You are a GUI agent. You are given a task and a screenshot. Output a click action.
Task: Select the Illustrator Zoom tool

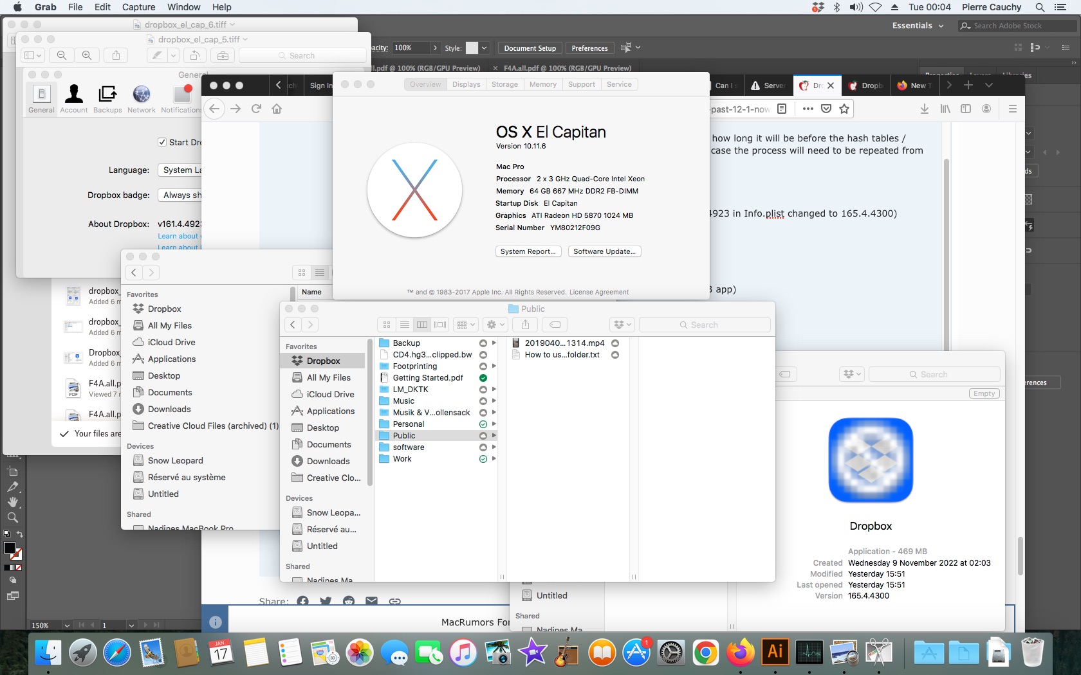[12, 517]
